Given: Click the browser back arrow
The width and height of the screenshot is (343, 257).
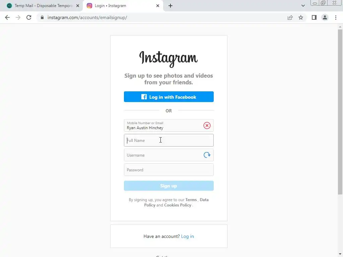Looking at the screenshot, I should pyautogui.click(x=7, y=17).
